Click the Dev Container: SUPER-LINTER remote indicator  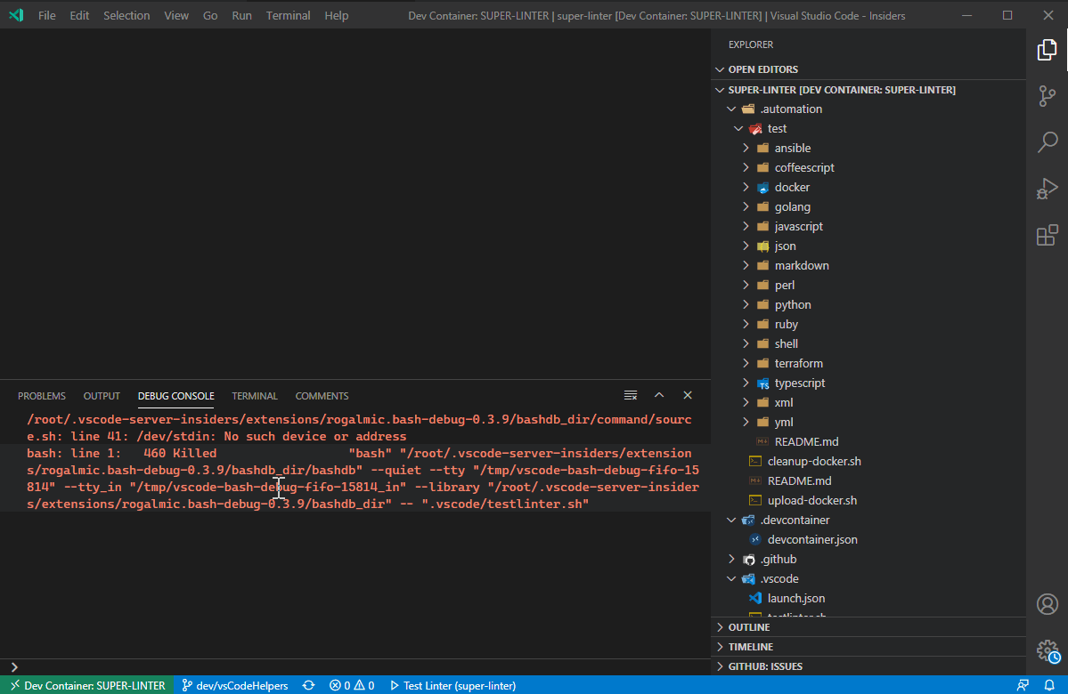[87, 685]
